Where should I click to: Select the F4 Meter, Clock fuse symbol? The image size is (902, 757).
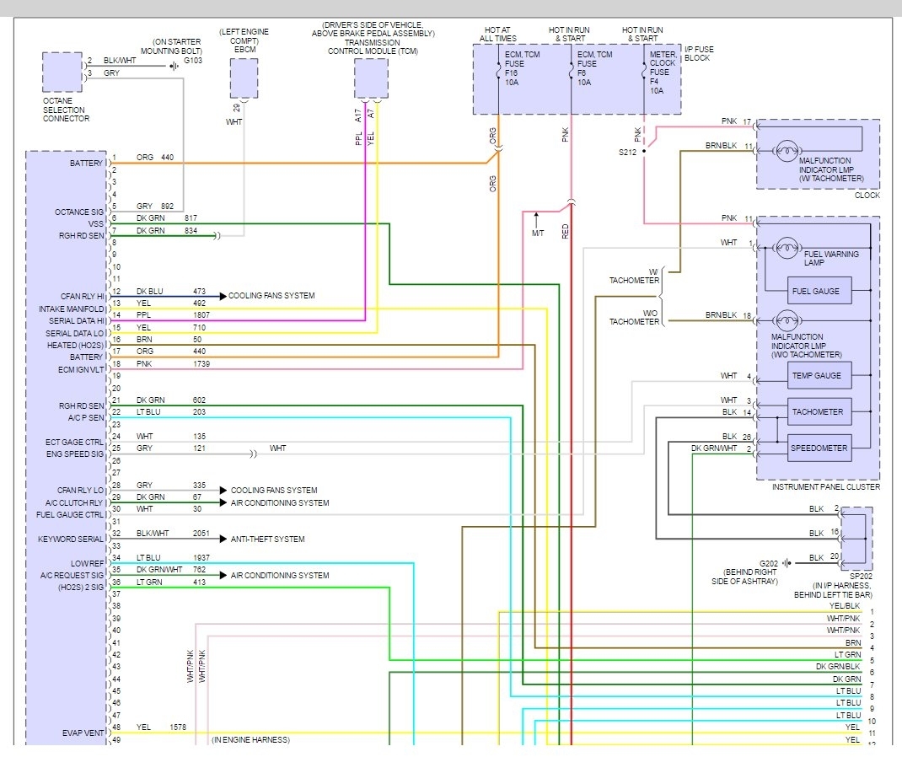tap(644, 74)
